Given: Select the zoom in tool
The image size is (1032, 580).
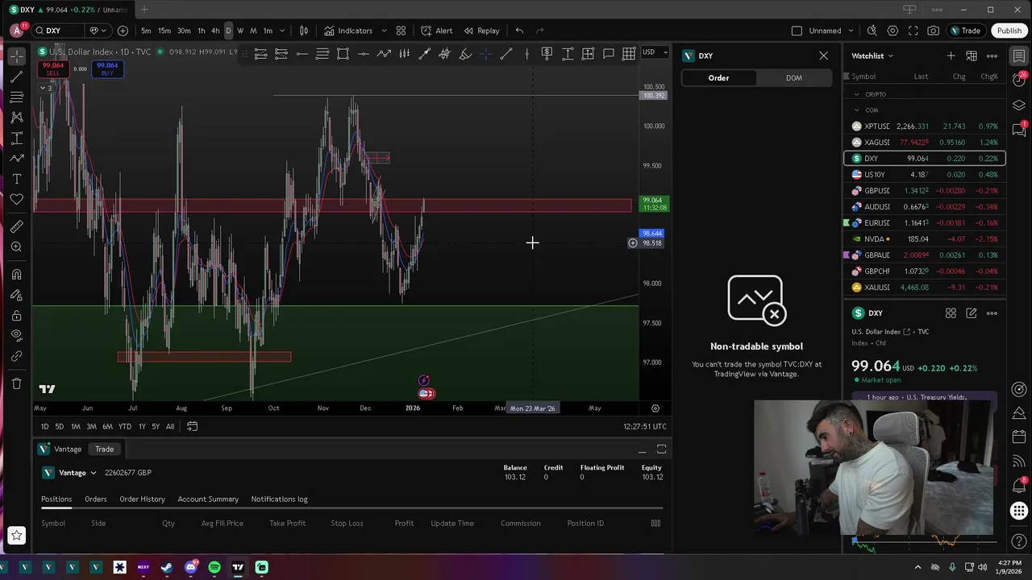Looking at the screenshot, I should point(16,246).
